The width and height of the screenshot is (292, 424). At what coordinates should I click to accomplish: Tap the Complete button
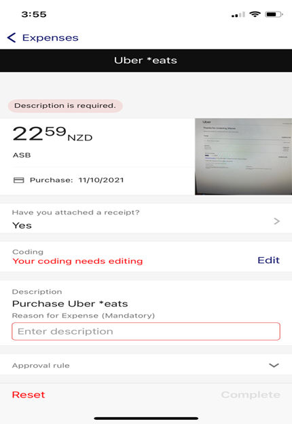coord(251,395)
